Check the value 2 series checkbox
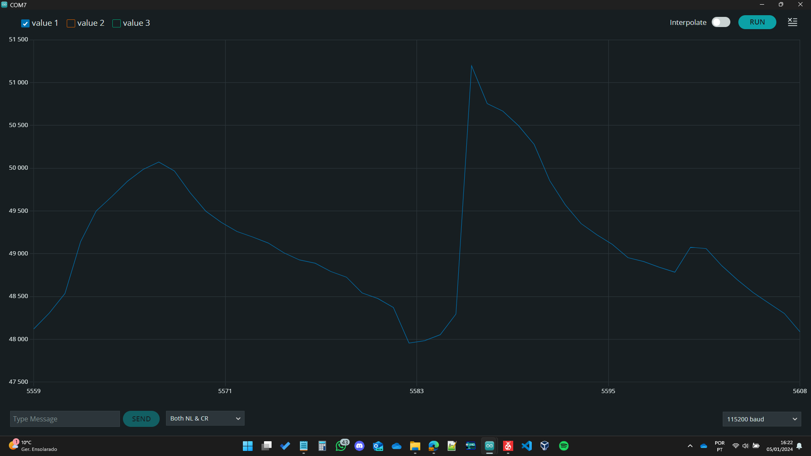The image size is (811, 456). click(71, 24)
